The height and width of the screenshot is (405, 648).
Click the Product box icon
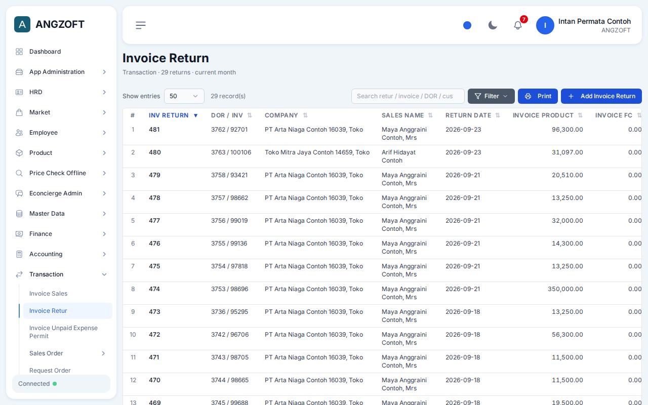[19, 153]
